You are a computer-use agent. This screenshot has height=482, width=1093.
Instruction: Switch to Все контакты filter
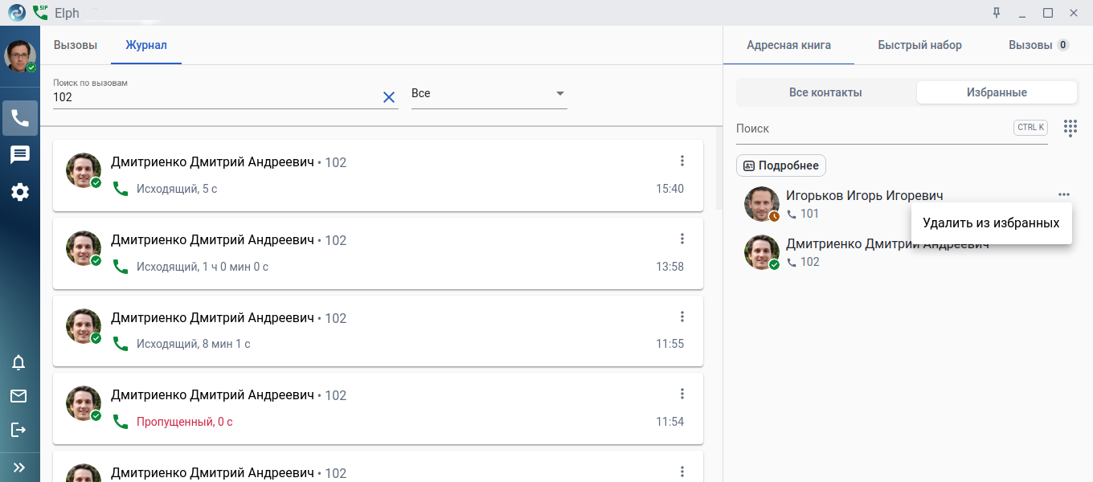click(x=825, y=92)
